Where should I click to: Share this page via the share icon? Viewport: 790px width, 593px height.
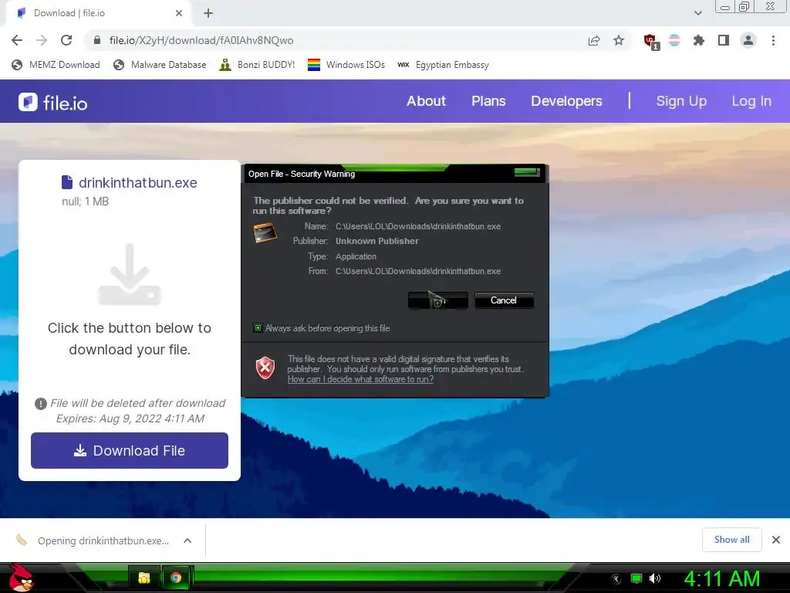click(x=594, y=40)
